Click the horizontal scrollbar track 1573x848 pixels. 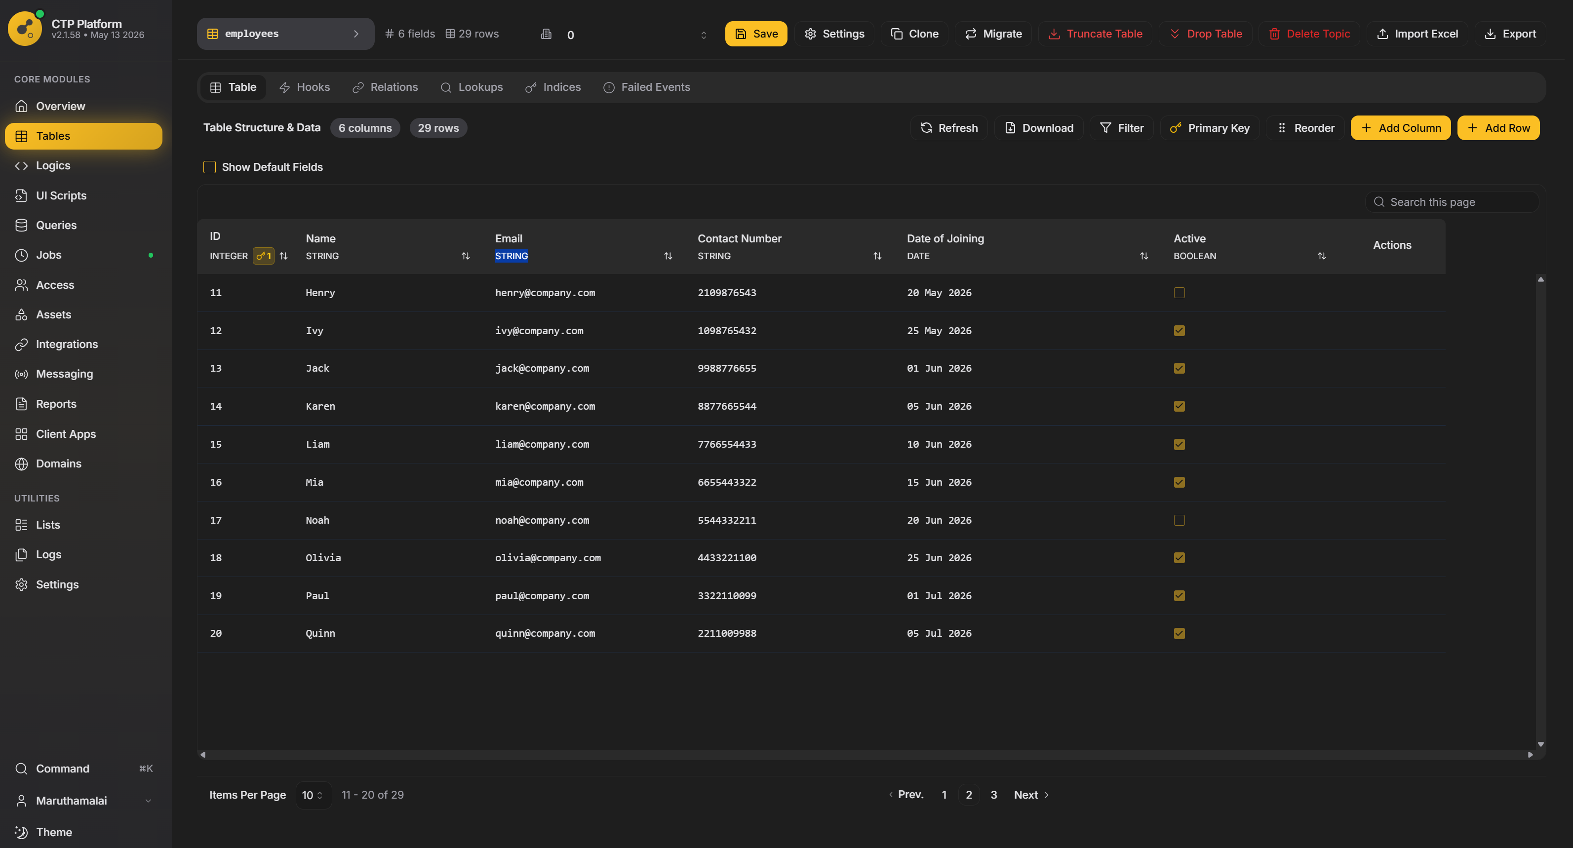[866, 755]
